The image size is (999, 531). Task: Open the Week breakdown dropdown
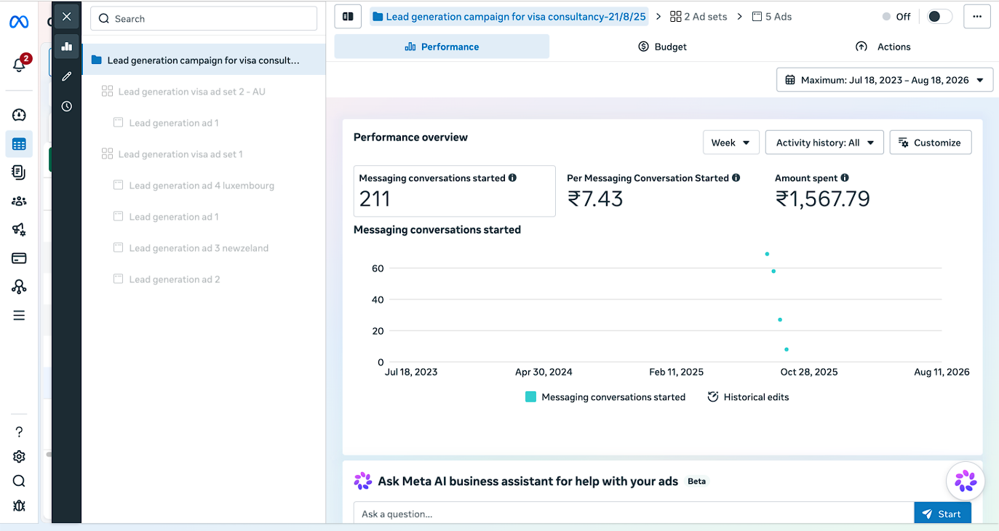(731, 143)
